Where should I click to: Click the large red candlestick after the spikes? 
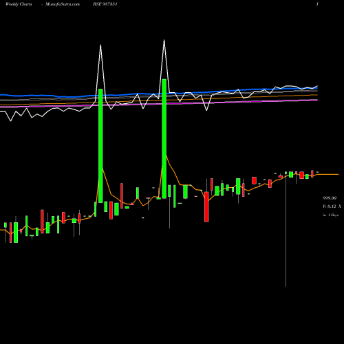point(206,207)
